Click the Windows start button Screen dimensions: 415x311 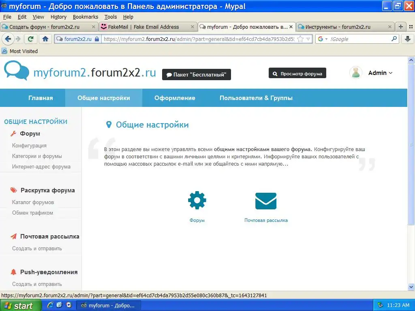tap(21, 305)
